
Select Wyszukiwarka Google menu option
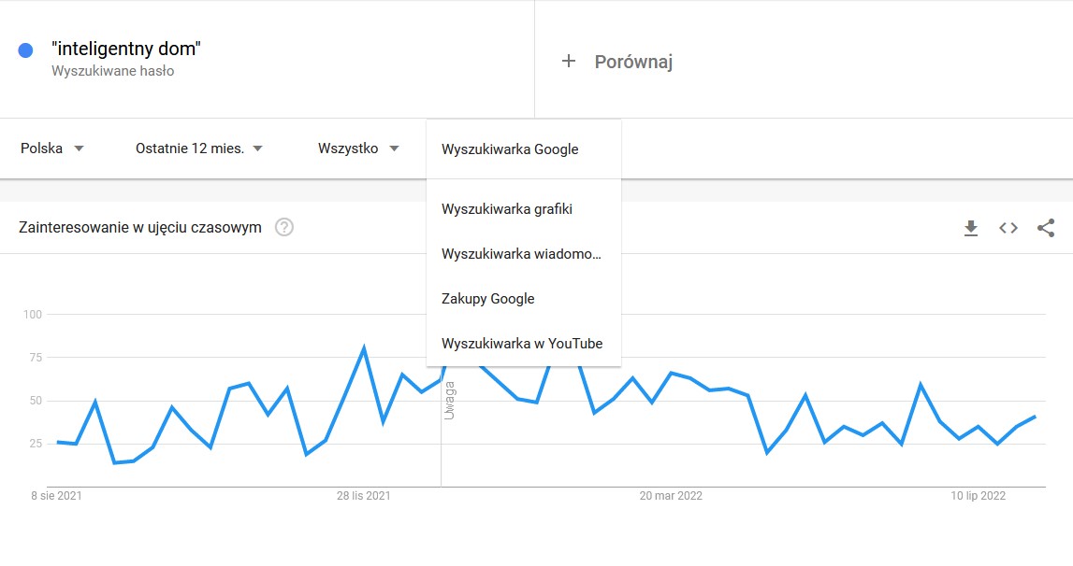[x=510, y=149]
